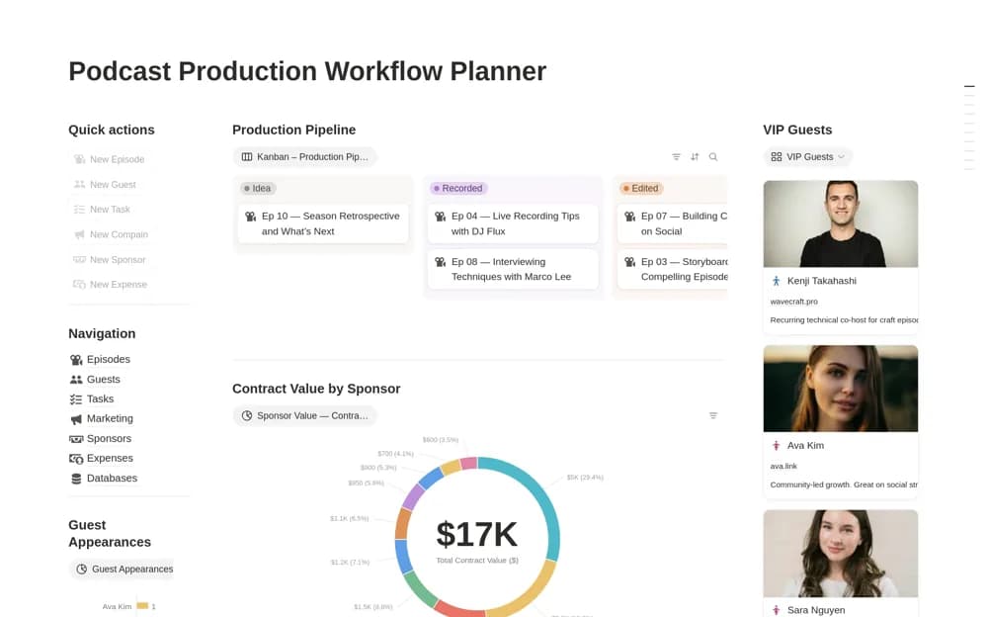Open the Ep 07 Building card
This screenshot has height=617, width=988.
672,224
